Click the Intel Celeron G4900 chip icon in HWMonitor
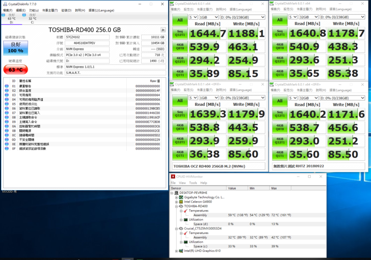The height and width of the screenshot is (260, 371). click(180, 201)
